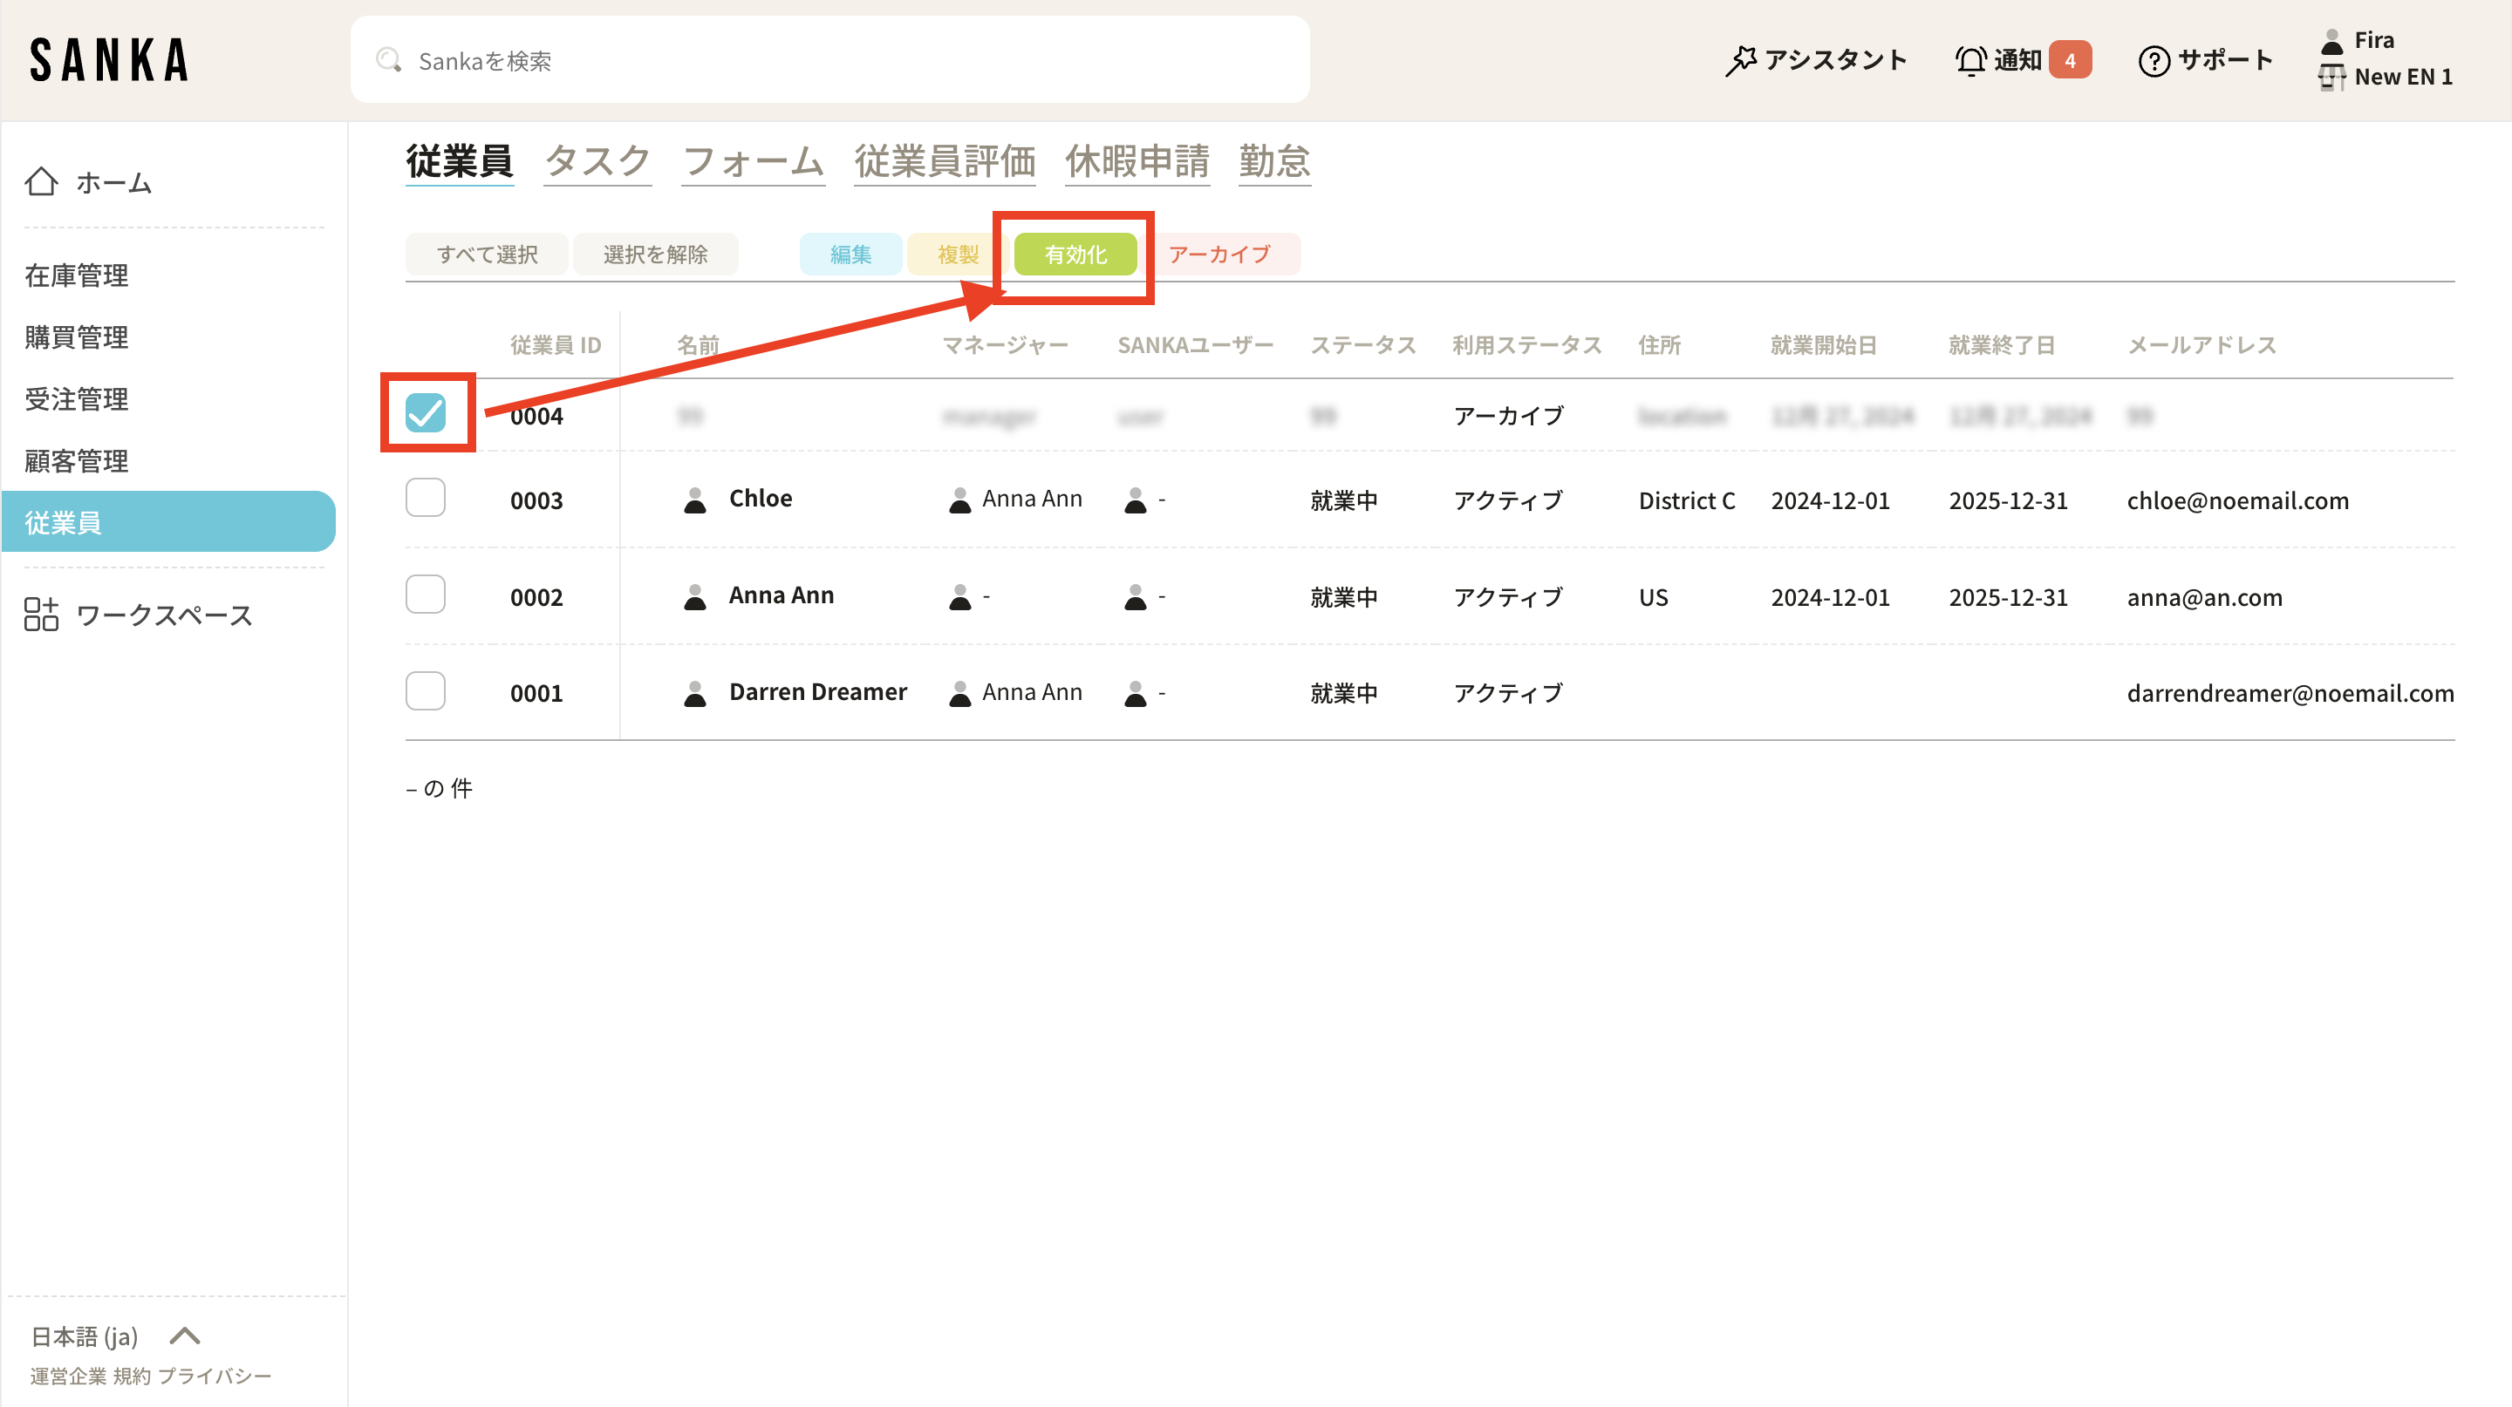Screen dimensions: 2512x1407
Task: Click the Workspace grid icon
Action: point(41,615)
